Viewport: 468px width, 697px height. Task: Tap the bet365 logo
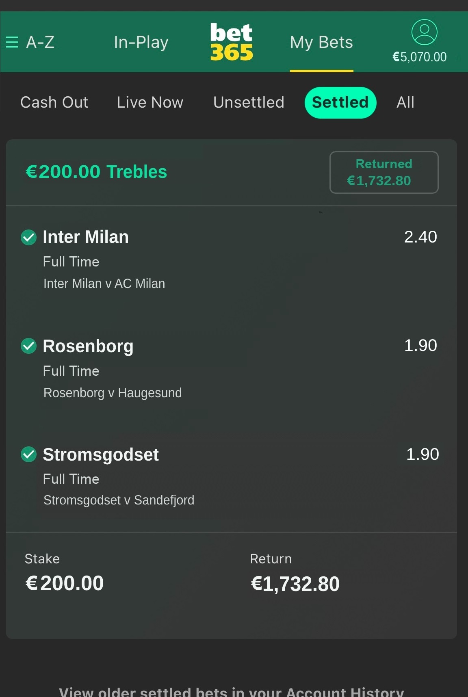point(232,42)
